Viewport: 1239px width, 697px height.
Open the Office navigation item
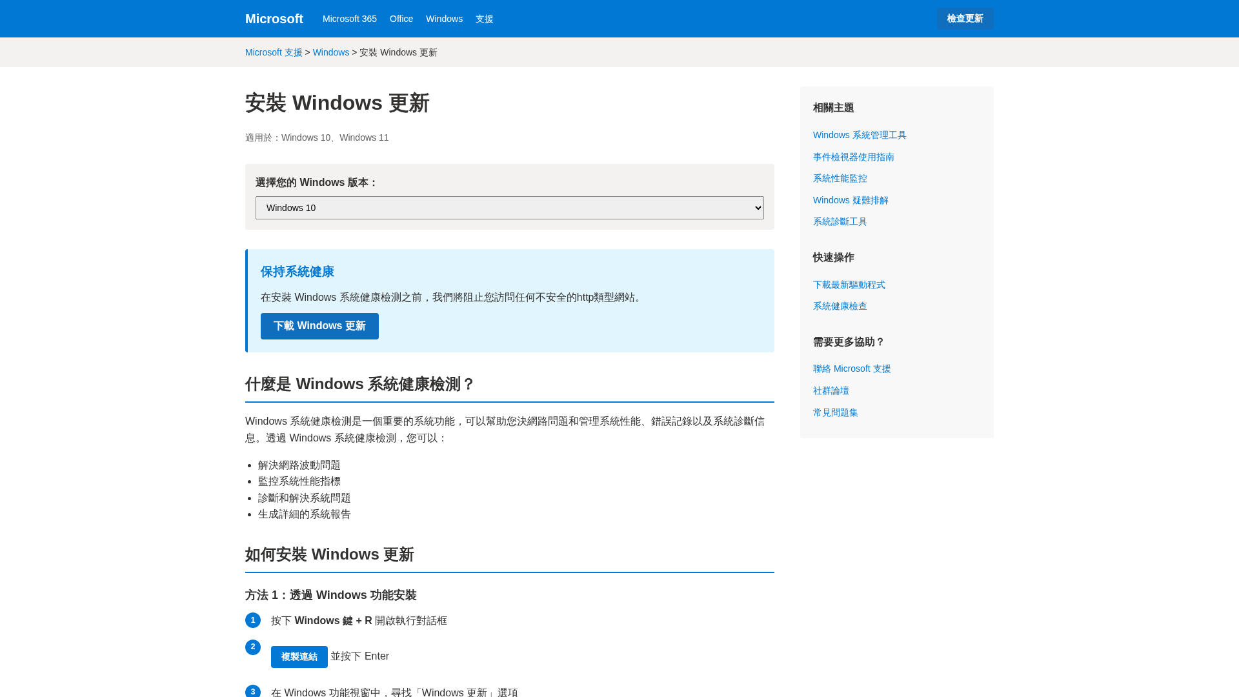pos(401,19)
